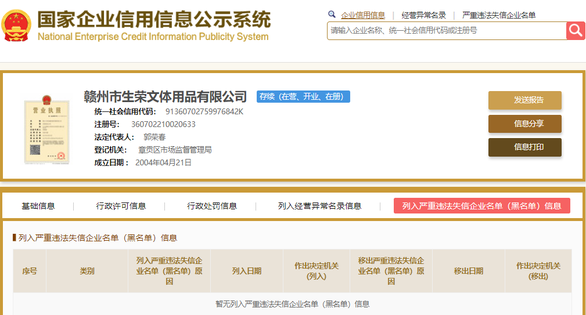Click the legal representative name 郭荣春
The width and height of the screenshot is (586, 315).
[x=154, y=137]
